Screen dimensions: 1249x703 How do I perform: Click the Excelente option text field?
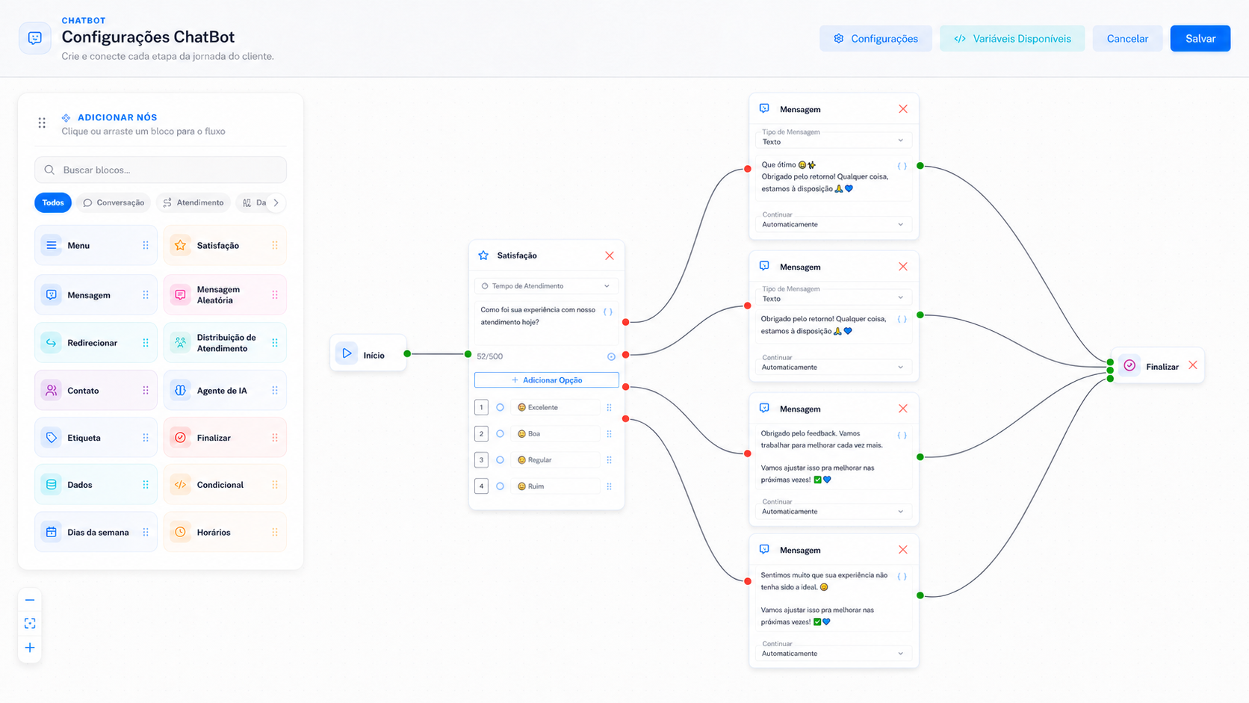[x=557, y=407]
